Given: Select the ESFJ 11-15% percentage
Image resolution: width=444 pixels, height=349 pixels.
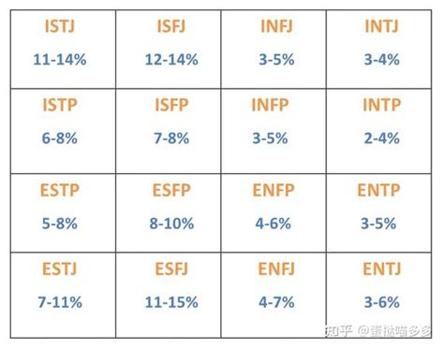Looking at the screenshot, I should coord(171,302).
